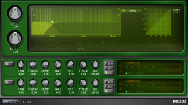Toggle the Band 1 solo S button
Screen dimensions: 188x105
[121, 71]
